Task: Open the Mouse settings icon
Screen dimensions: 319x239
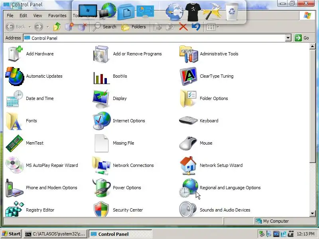Action: tap(188, 143)
